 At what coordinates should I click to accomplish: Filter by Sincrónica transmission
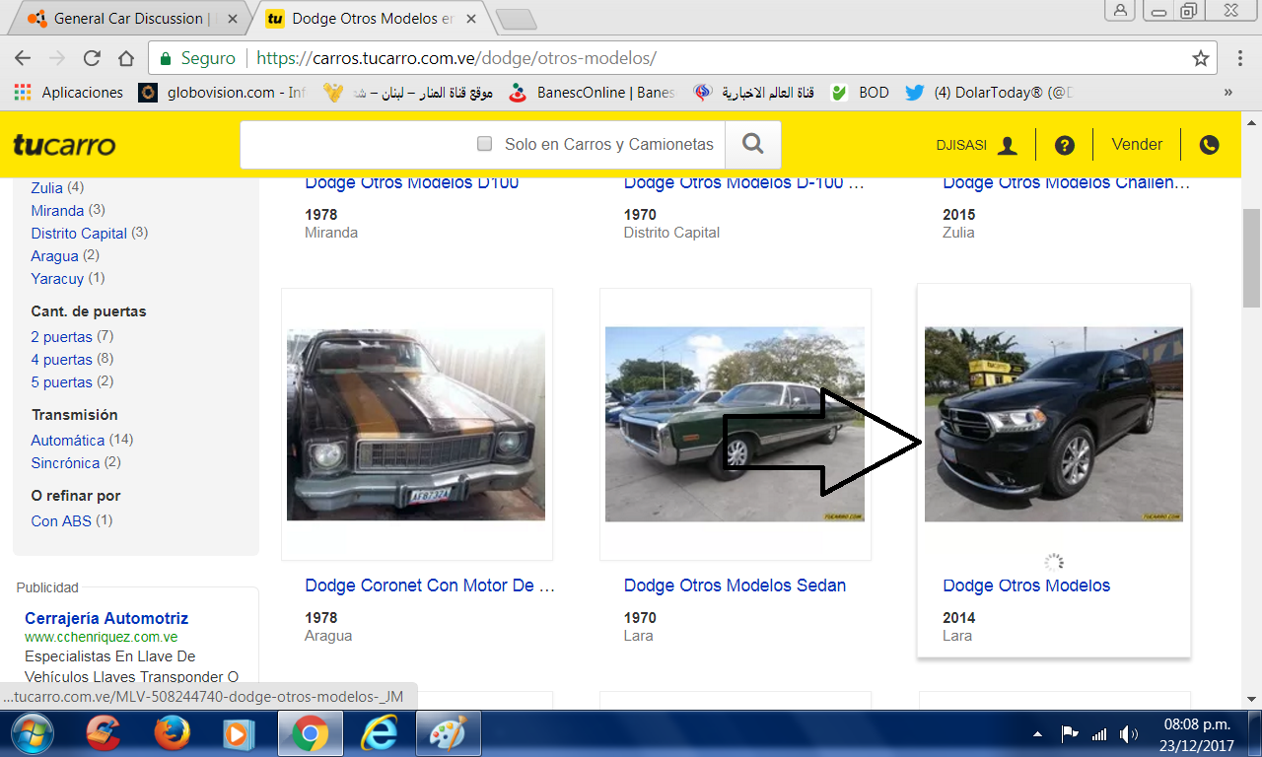(65, 462)
